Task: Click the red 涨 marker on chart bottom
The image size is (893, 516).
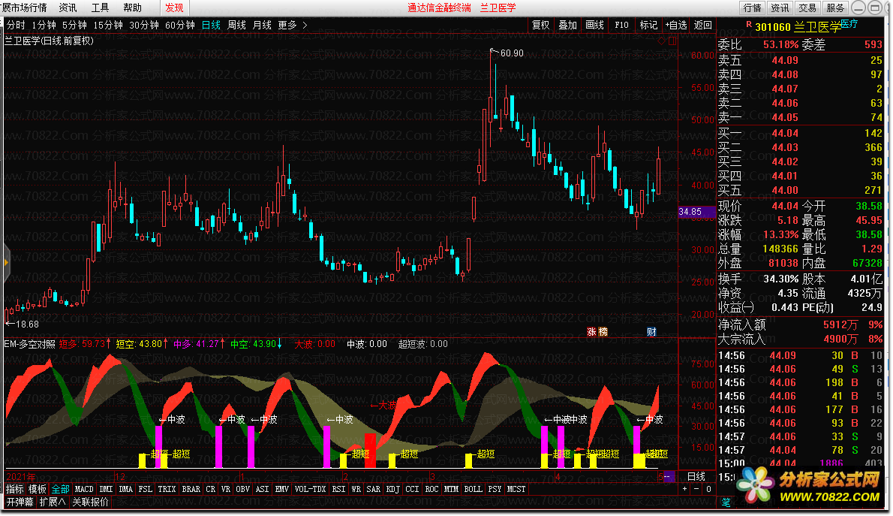Action: coord(592,332)
